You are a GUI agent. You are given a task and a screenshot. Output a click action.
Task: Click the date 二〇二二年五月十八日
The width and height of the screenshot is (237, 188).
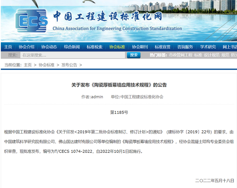[214, 181]
